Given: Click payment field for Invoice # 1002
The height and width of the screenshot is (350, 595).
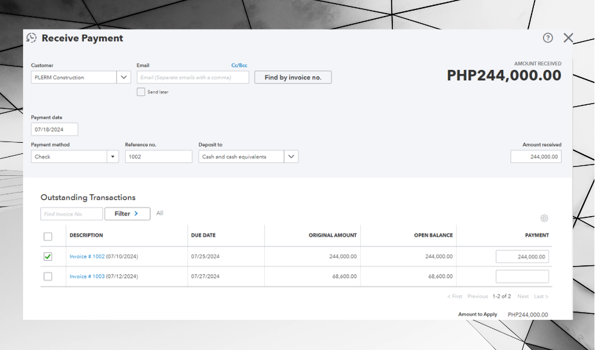Looking at the screenshot, I should (522, 256).
